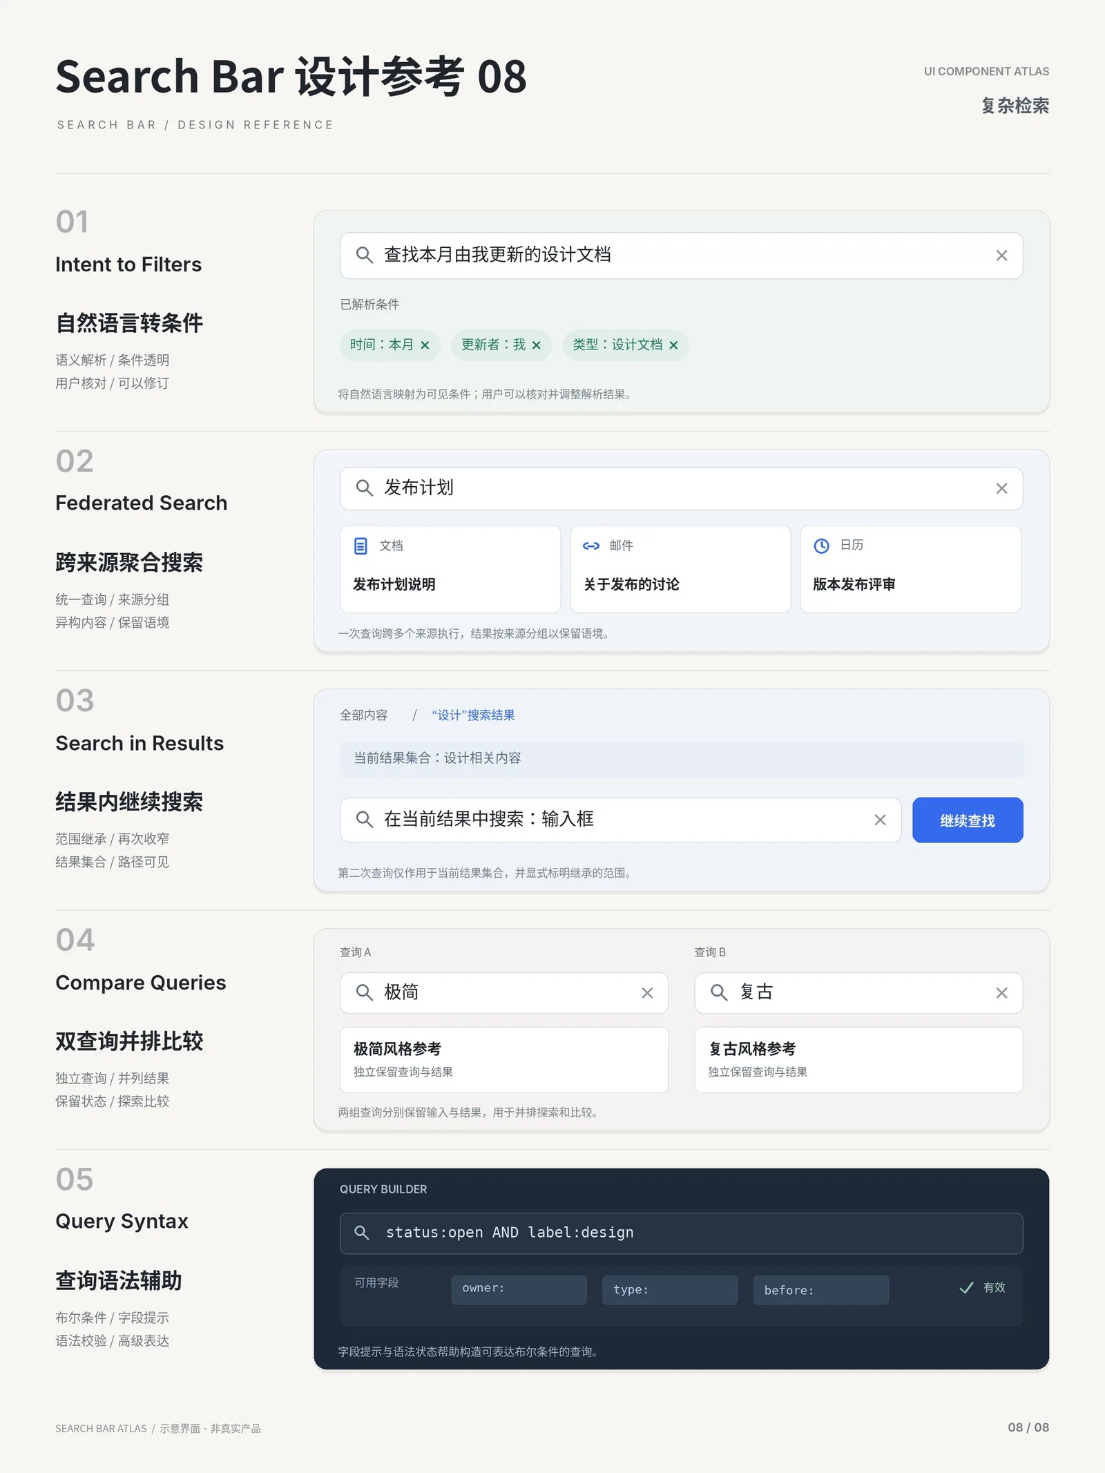The width and height of the screenshot is (1105, 1473).
Task: Open the 复古风格参考 result card
Action: pyautogui.click(x=858, y=1060)
